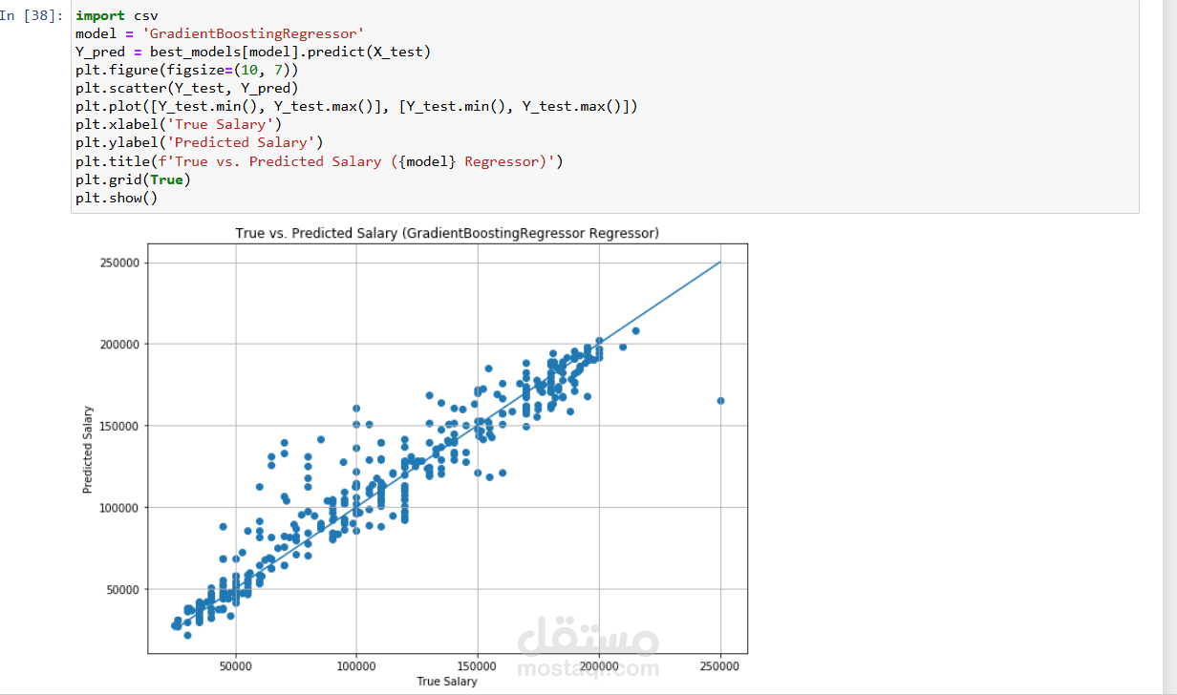1177x695 pixels.
Task: Click the y-axis tick label 200000
Action: [118, 344]
